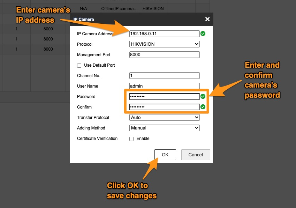The width and height of the screenshot is (296, 208).
Task: Open the Protocol HIKVISION dropdown
Action: (164, 44)
